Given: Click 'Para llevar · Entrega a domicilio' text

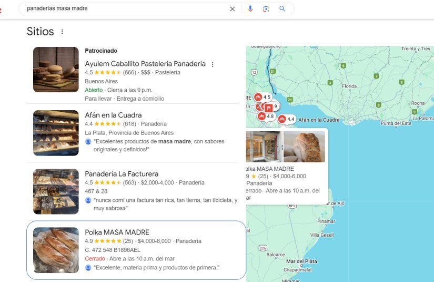Looking at the screenshot, I should click(124, 99).
